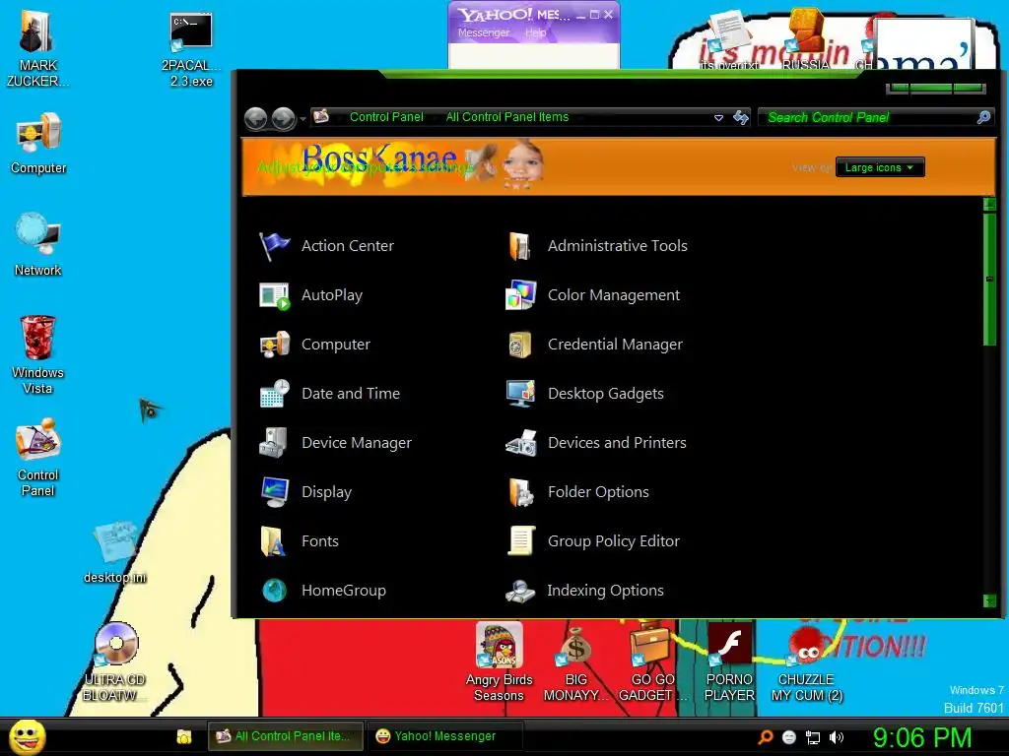Click inside the Search Control Panel field
The height and width of the screenshot is (756, 1009).
[x=869, y=118]
